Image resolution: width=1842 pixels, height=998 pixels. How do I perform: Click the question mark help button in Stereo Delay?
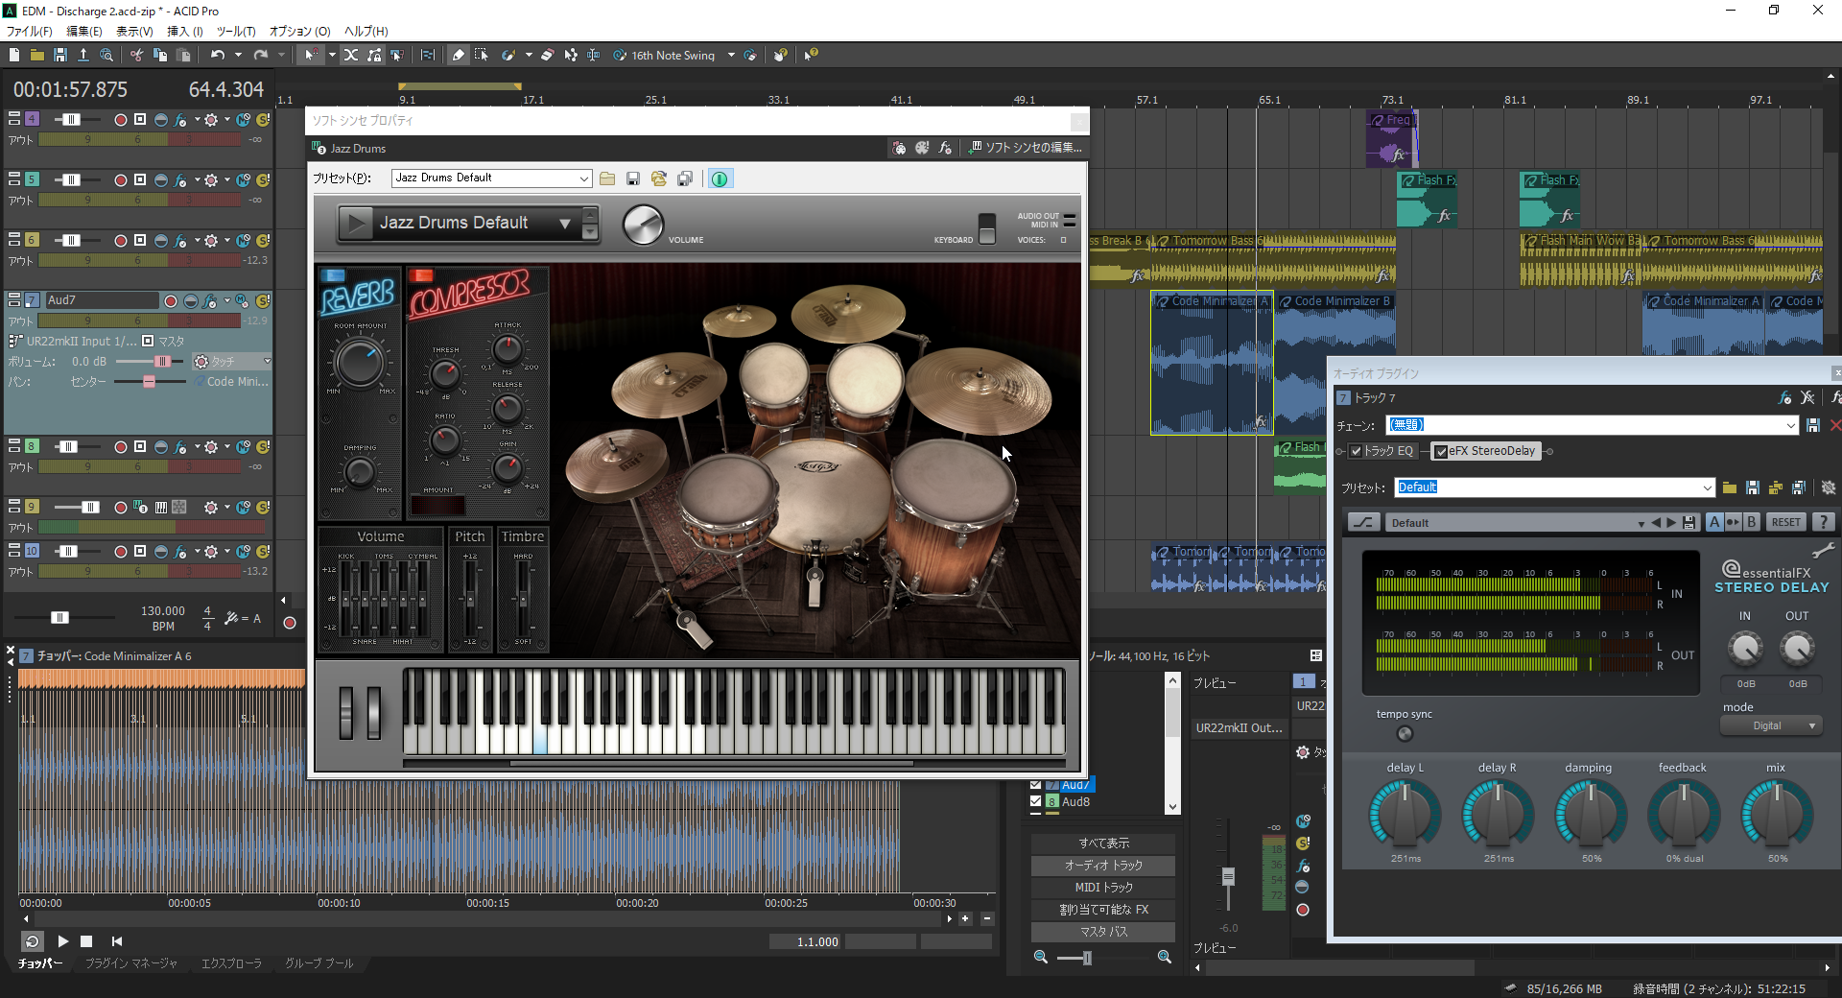click(x=1823, y=522)
